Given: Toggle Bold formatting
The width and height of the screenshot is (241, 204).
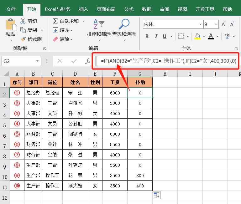Looking at the screenshot, I should click(147, 37).
